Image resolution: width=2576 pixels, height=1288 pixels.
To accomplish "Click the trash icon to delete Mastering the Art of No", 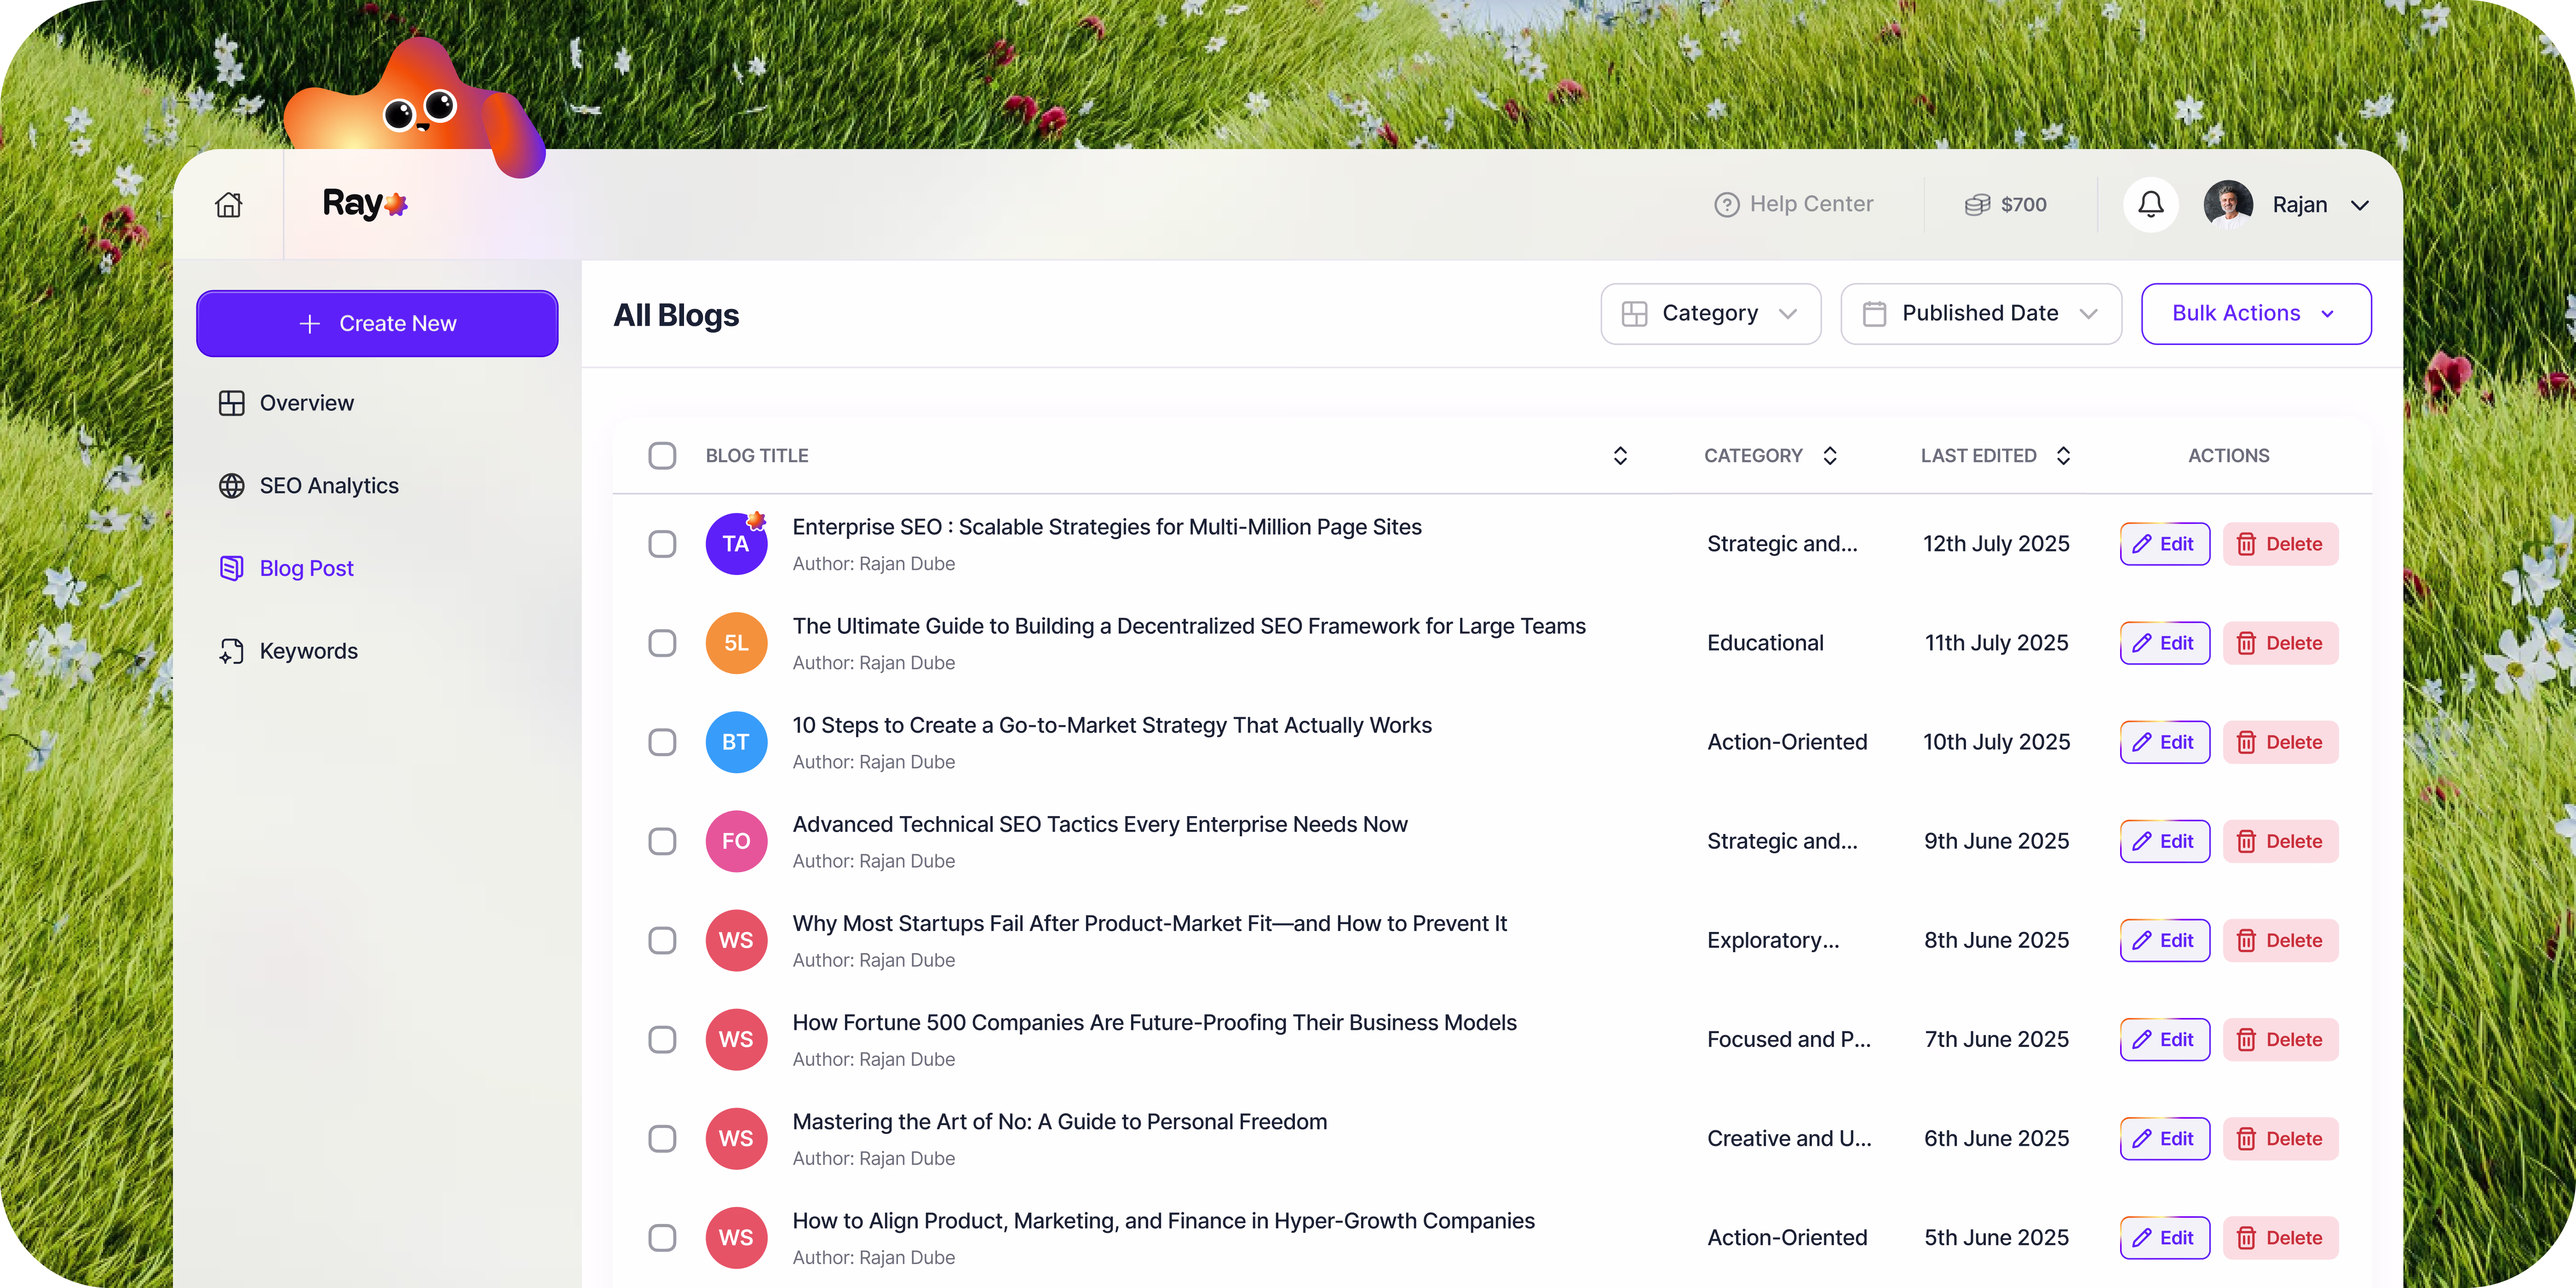I will [x=2247, y=1138].
